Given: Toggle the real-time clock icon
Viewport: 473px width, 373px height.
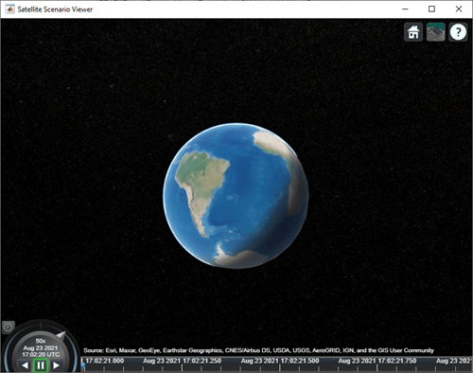Looking at the screenshot, I should (x=9, y=328).
